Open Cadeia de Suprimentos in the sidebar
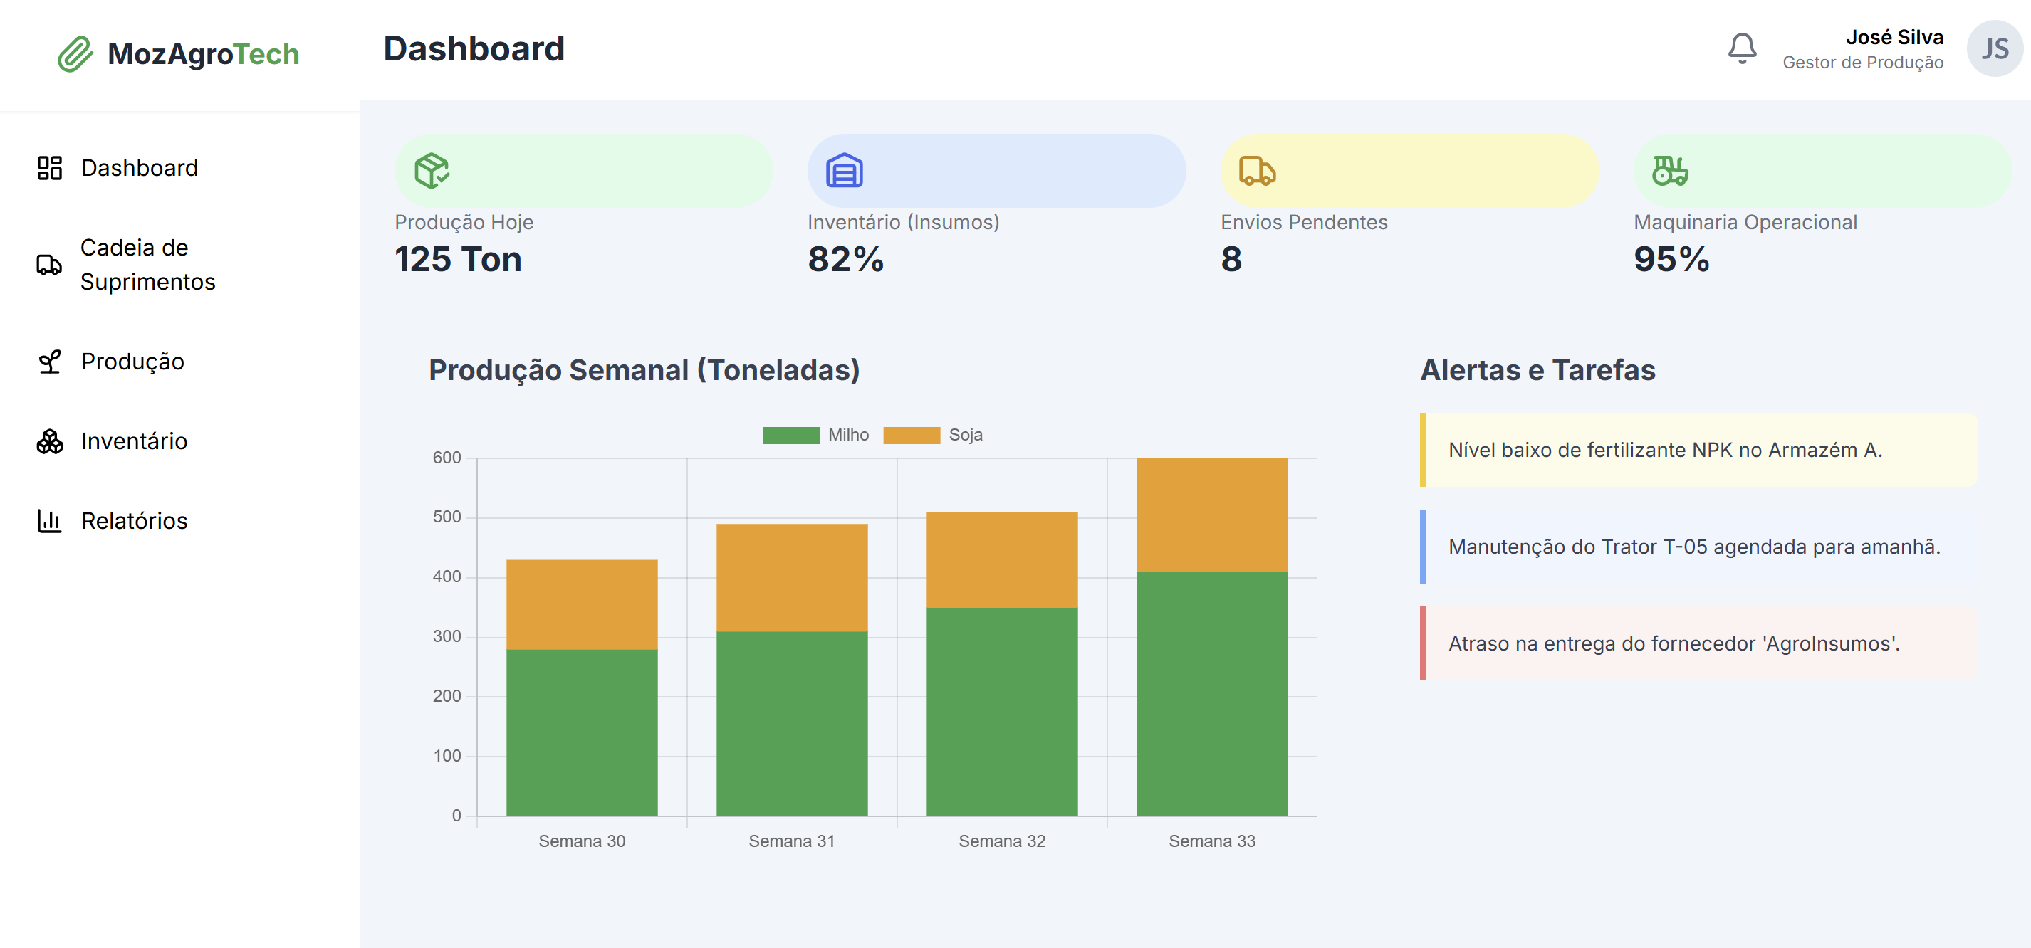Viewport: 2031px width, 948px height. coord(147,265)
